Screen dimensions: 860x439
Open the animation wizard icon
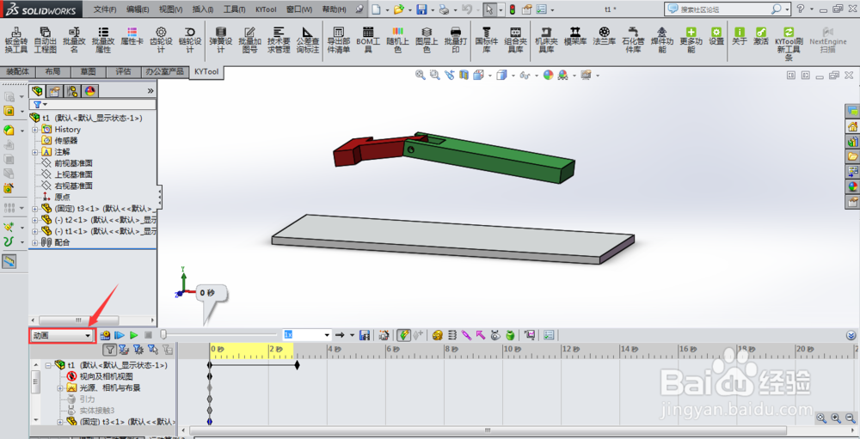tap(384, 335)
